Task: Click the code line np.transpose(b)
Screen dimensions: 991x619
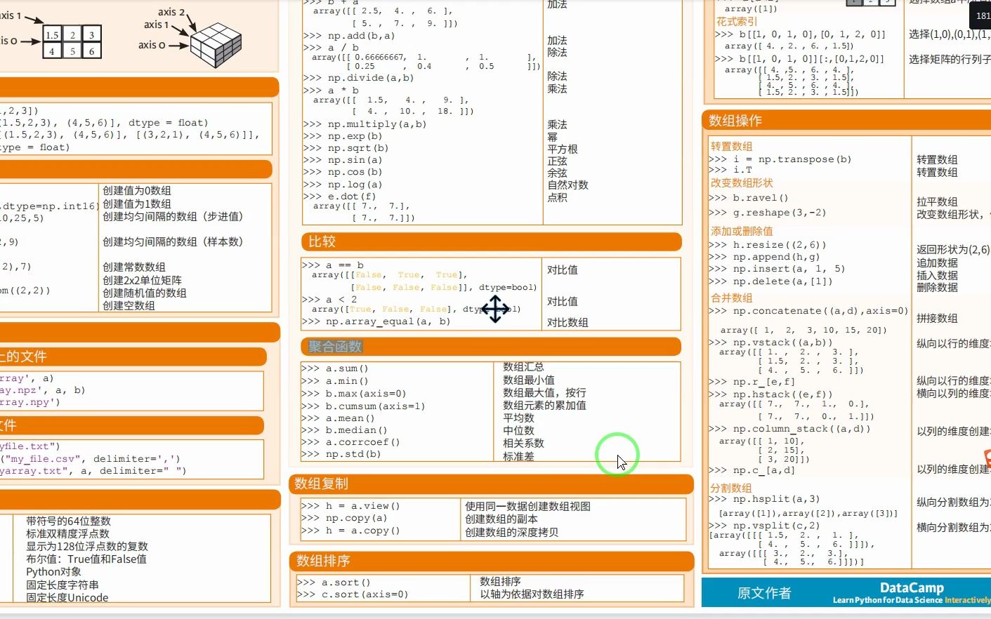Action: point(780,159)
